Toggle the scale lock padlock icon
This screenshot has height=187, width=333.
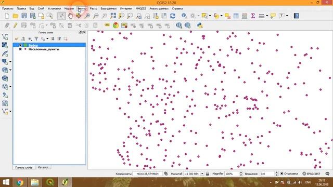click(x=208, y=173)
